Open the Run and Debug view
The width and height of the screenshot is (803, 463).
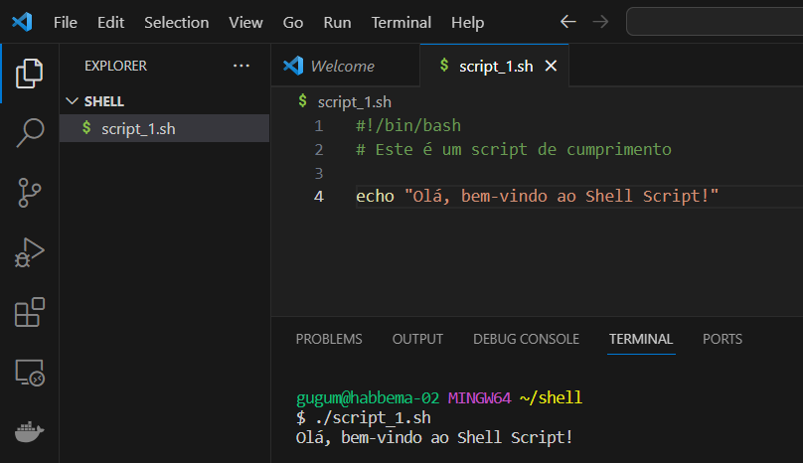pyautogui.click(x=30, y=252)
